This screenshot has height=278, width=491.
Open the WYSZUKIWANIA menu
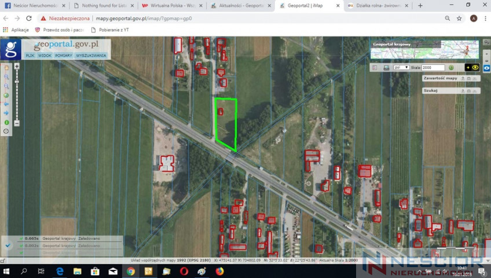pyautogui.click(x=91, y=56)
